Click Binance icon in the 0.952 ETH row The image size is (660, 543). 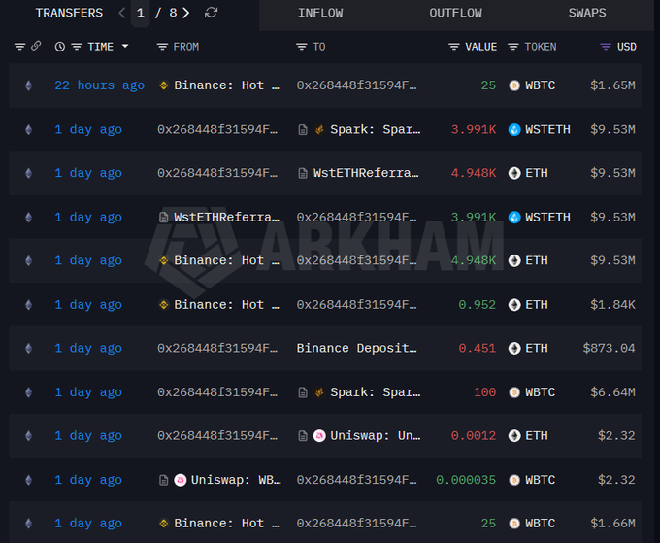pos(164,305)
